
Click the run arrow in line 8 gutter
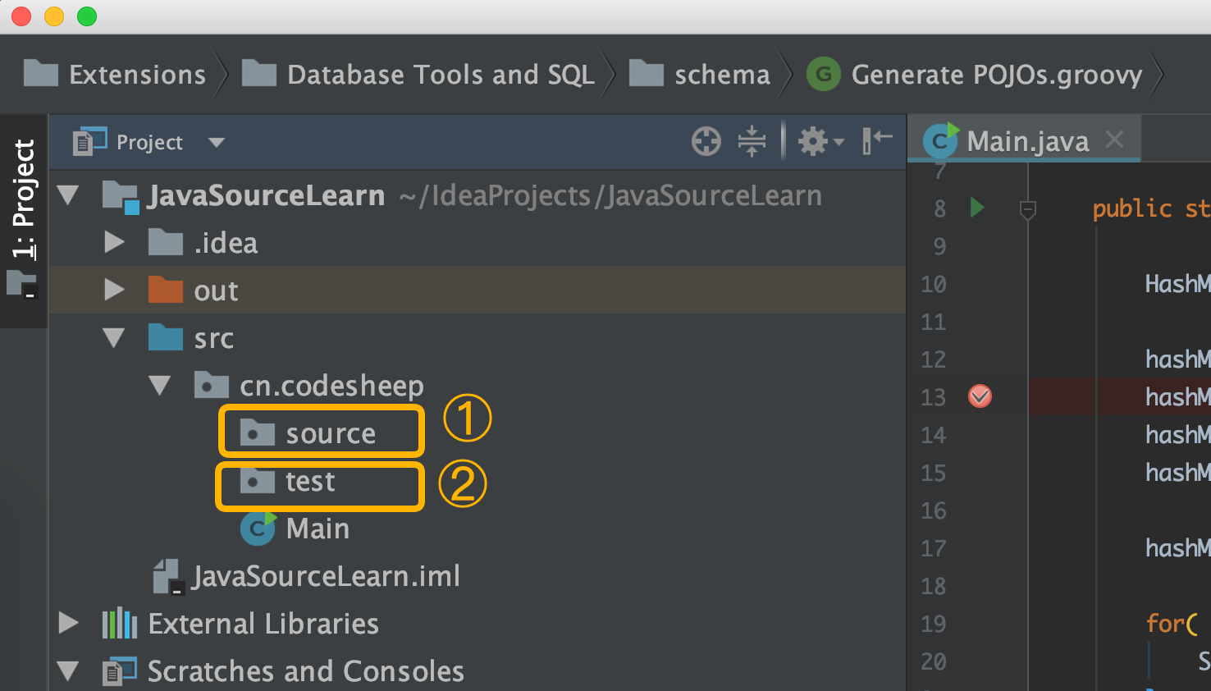[x=977, y=208]
